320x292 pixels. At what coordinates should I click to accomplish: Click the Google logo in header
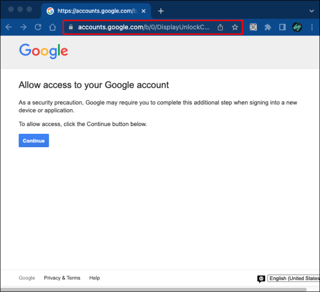[x=44, y=51]
